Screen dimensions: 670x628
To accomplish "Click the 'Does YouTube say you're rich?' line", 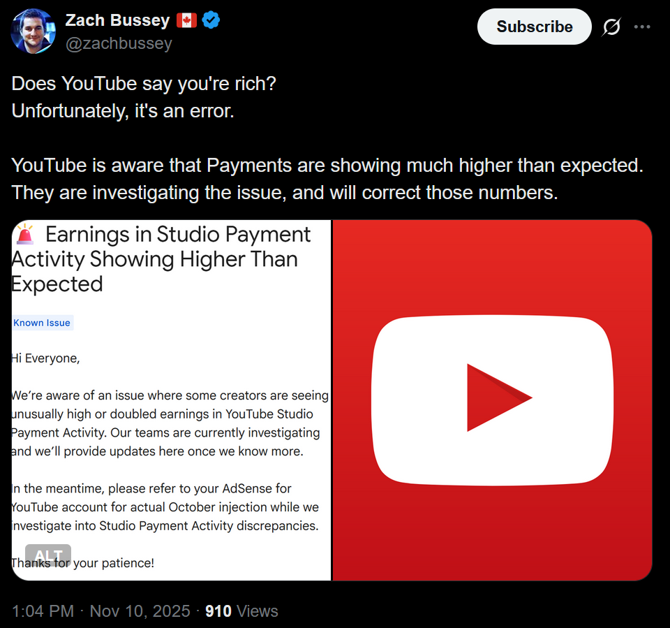I will point(144,83).
